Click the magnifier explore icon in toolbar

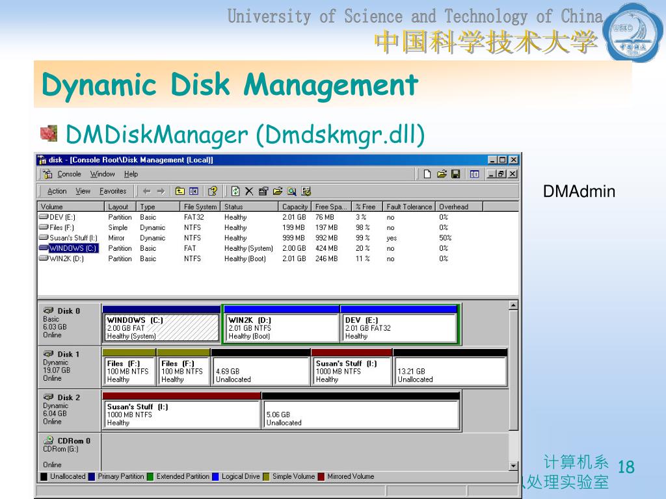[x=292, y=192]
